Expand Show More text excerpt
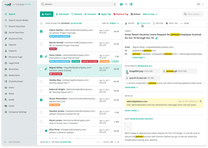Image resolution: width=208 pixels, height=148 pixels. point(131,87)
